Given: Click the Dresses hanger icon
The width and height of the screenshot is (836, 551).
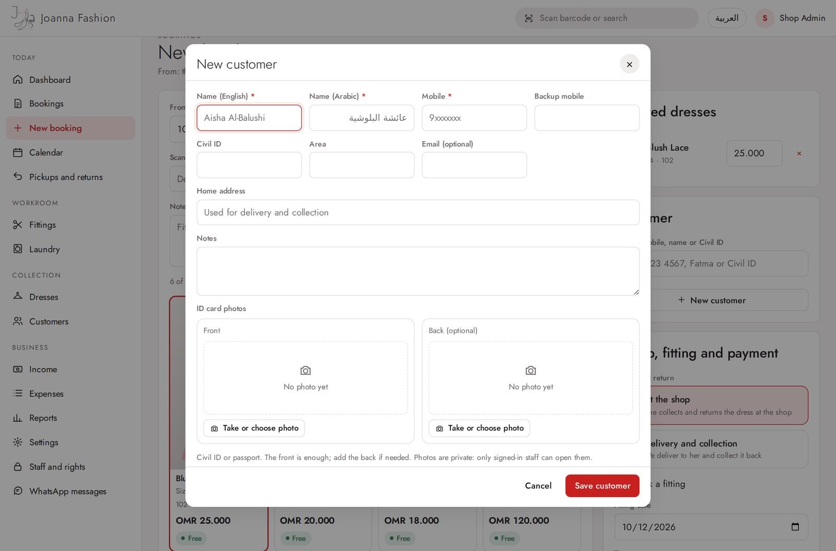Looking at the screenshot, I should click(18, 296).
